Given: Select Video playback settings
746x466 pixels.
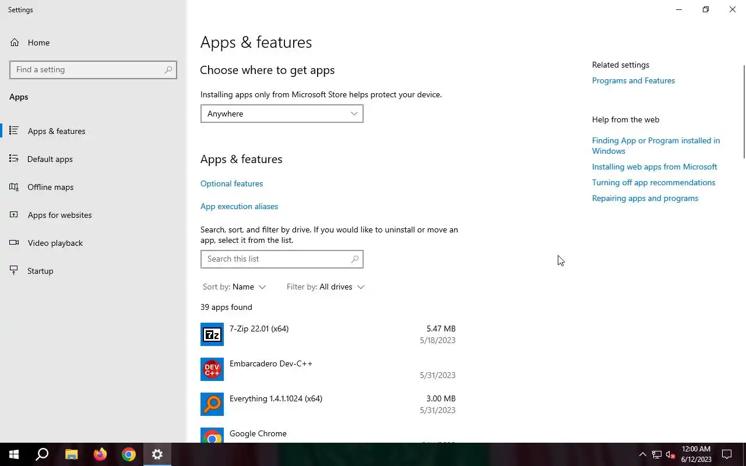Looking at the screenshot, I should coord(93,243).
